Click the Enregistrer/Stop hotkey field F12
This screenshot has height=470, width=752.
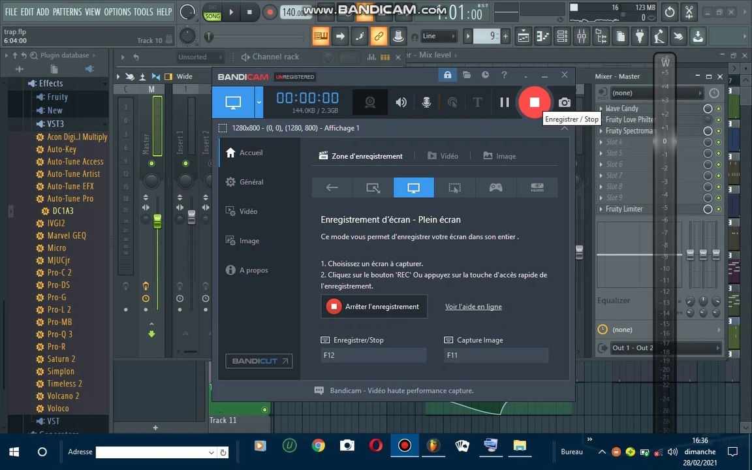[373, 355]
